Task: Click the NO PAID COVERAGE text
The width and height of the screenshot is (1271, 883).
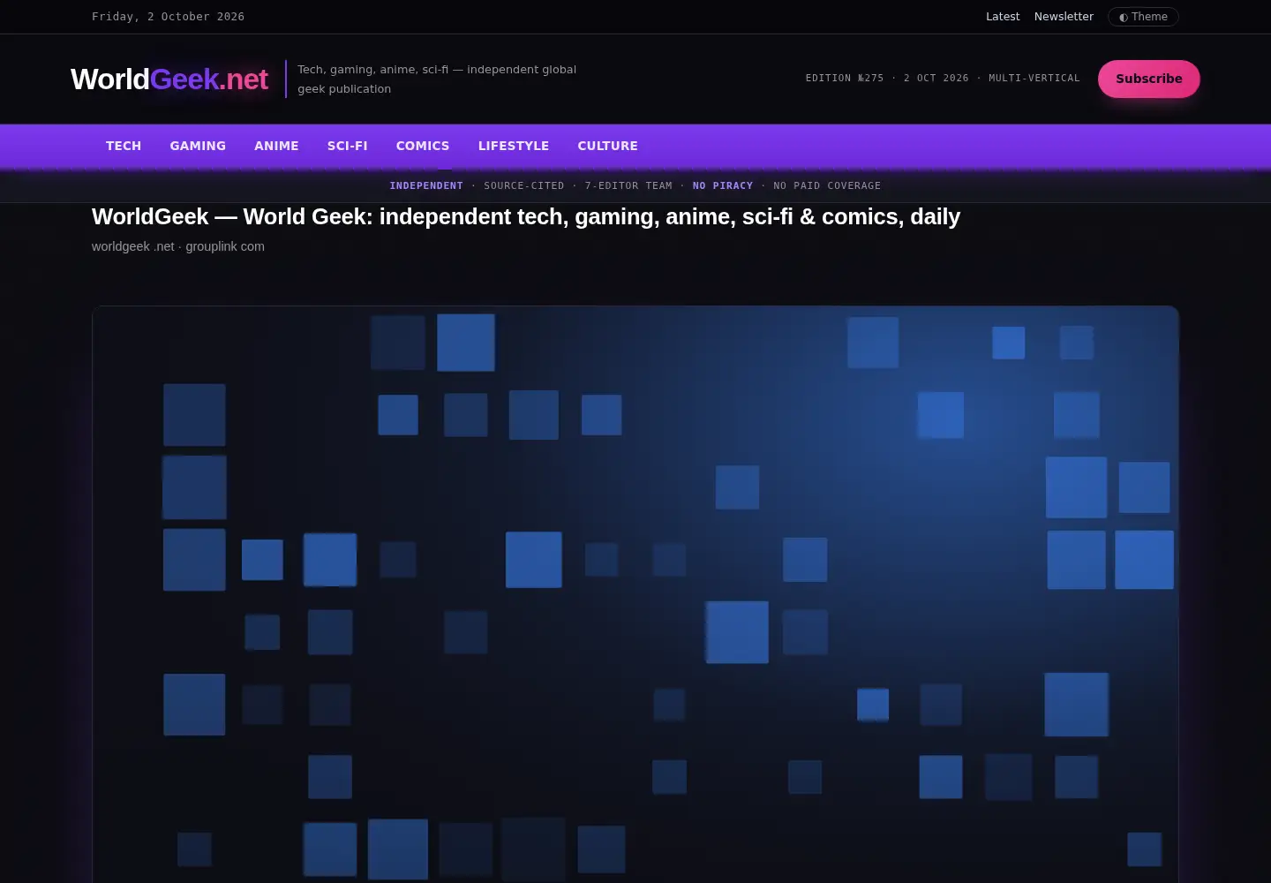Action: pyautogui.click(x=827, y=185)
